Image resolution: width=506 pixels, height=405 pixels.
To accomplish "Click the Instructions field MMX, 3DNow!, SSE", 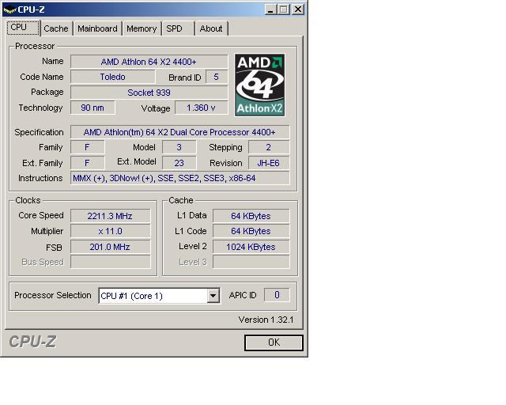I will (x=179, y=178).
